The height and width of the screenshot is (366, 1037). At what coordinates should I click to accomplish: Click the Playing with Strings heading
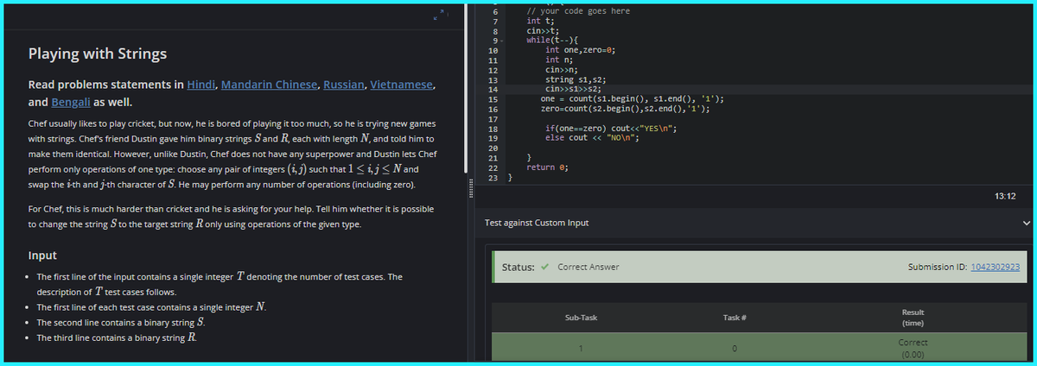pyautogui.click(x=98, y=54)
